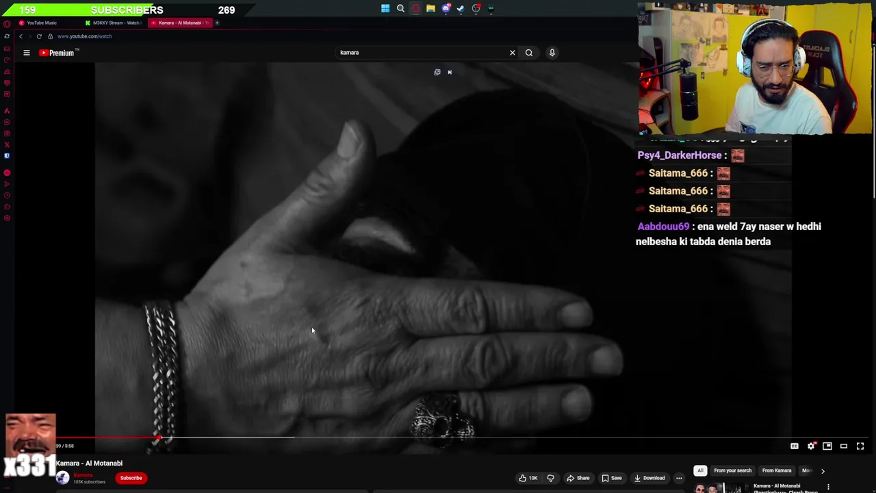The image size is (876, 493).
Task: Run the search with the magnifier button
Action: [529, 53]
